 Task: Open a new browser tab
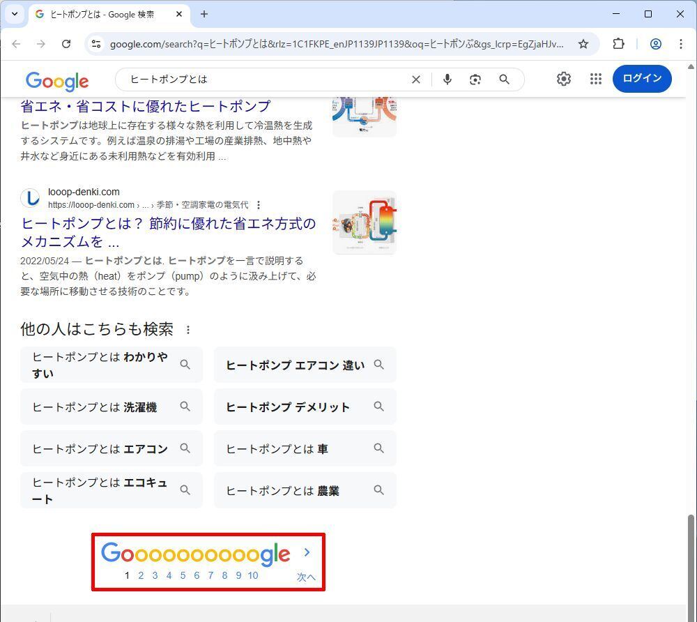(x=204, y=14)
